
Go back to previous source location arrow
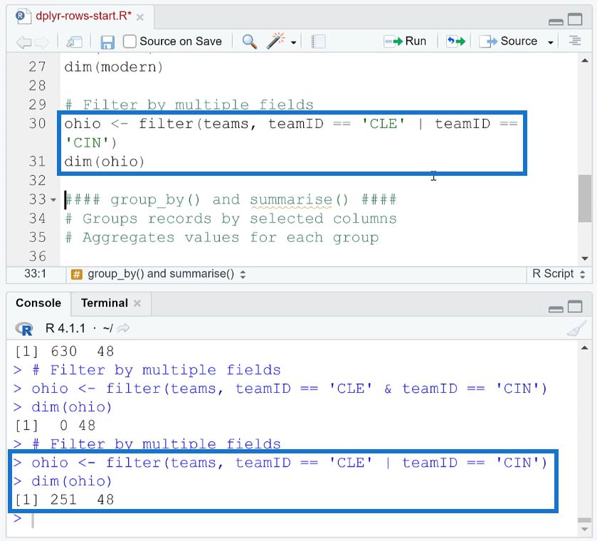pyautogui.click(x=23, y=42)
